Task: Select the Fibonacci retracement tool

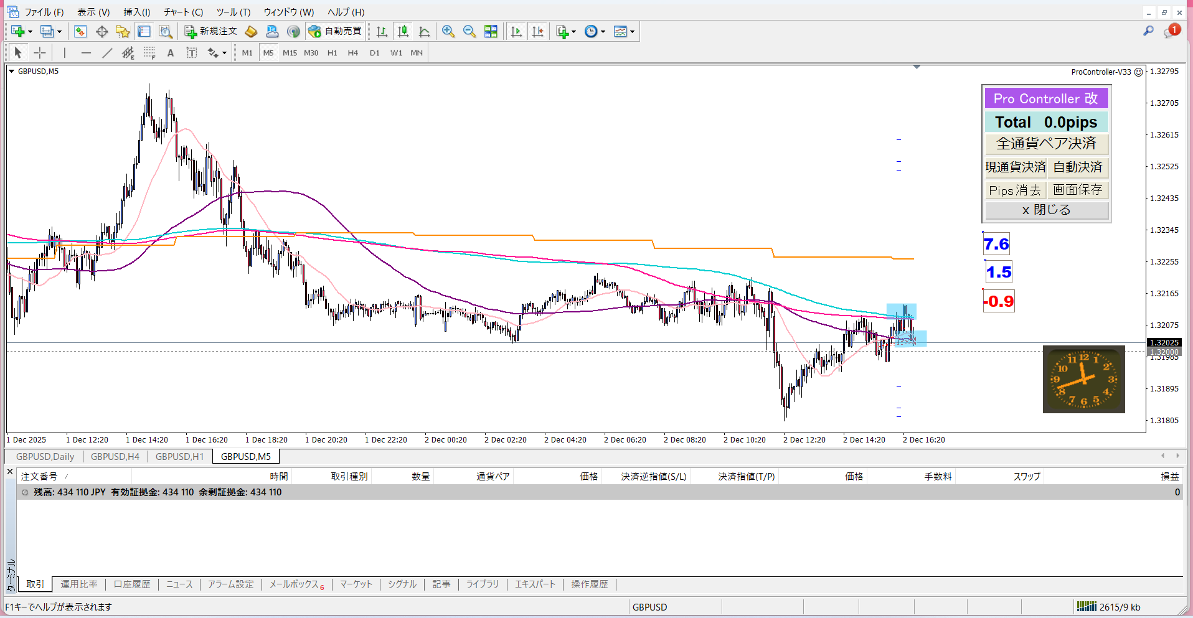Action: pos(149,53)
